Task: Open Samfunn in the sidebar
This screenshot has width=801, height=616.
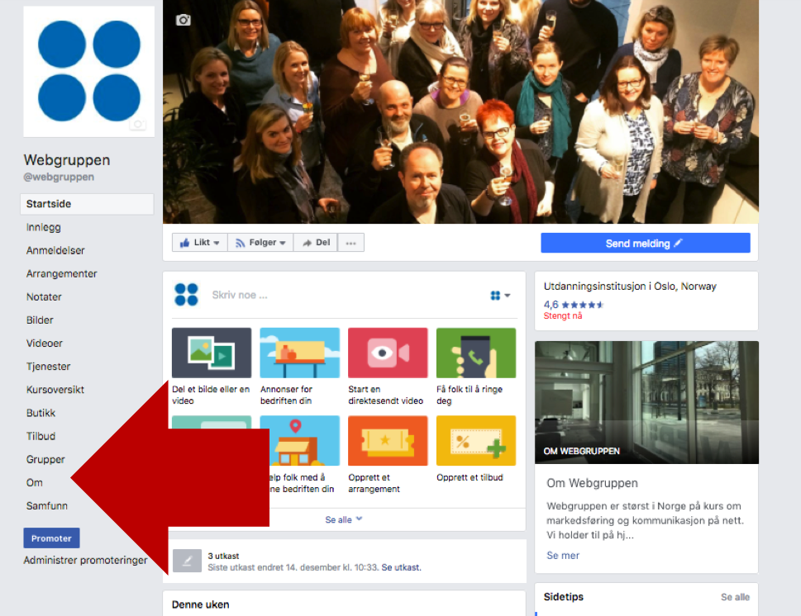Action: pos(47,505)
